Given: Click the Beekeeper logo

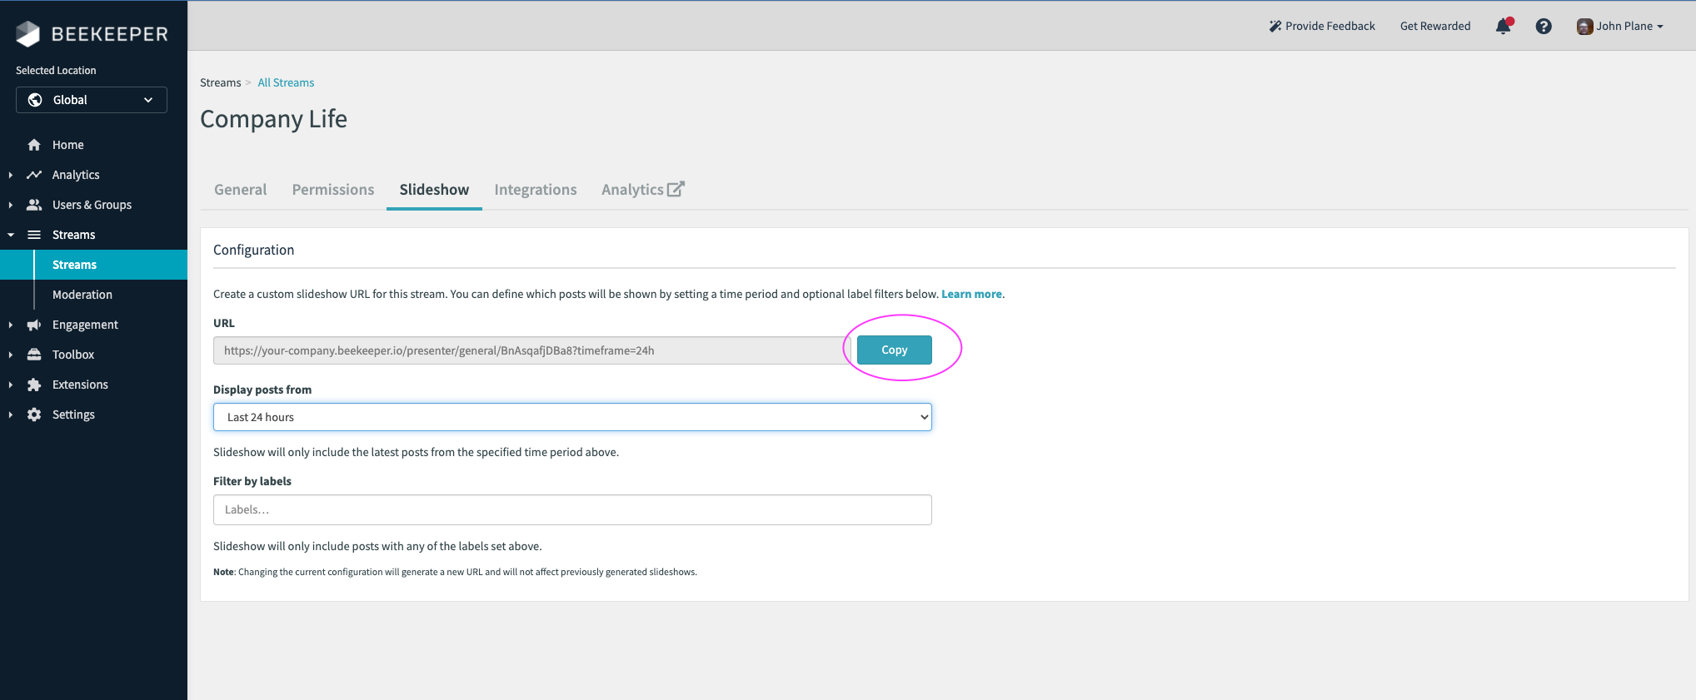Looking at the screenshot, I should pyautogui.click(x=92, y=34).
